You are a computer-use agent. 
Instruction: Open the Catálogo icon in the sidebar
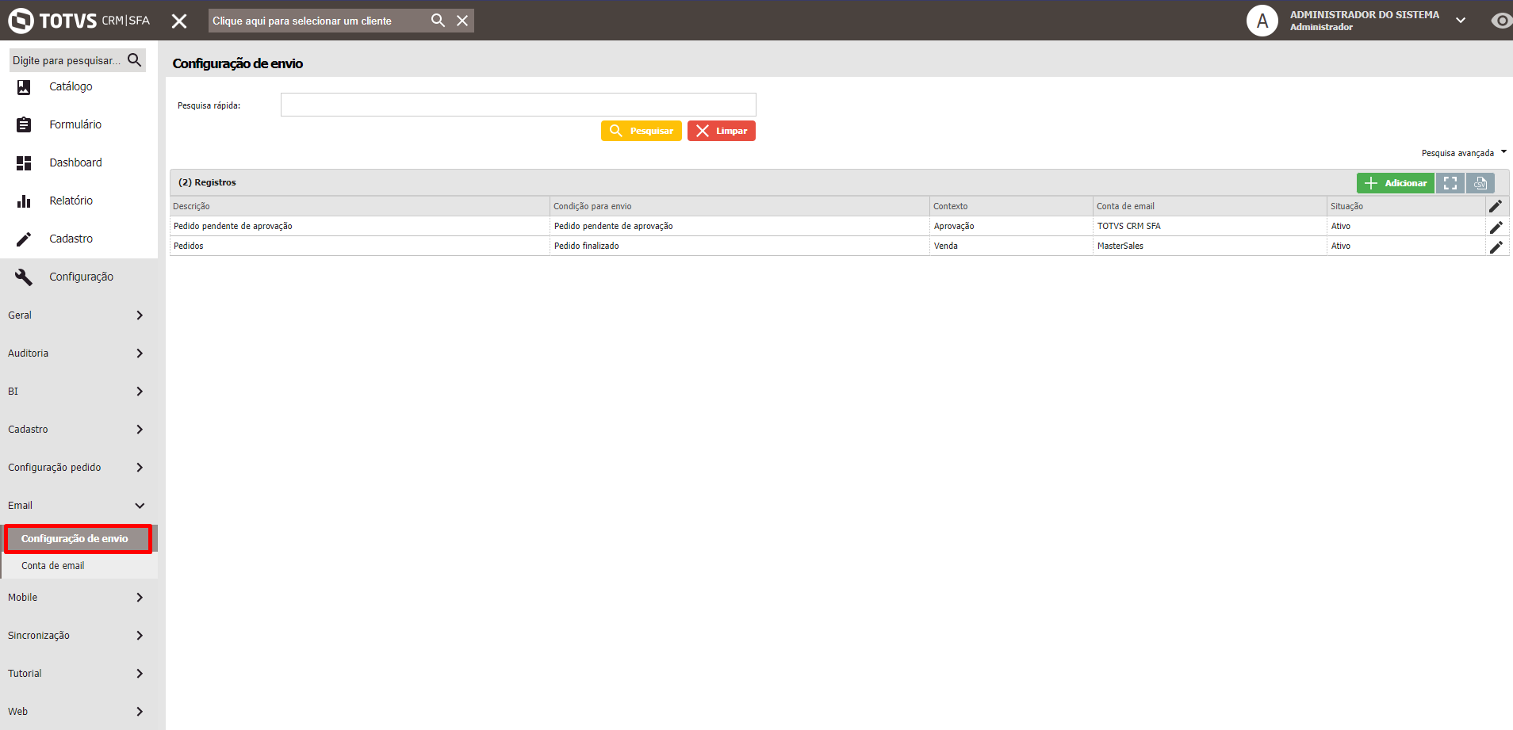(24, 87)
